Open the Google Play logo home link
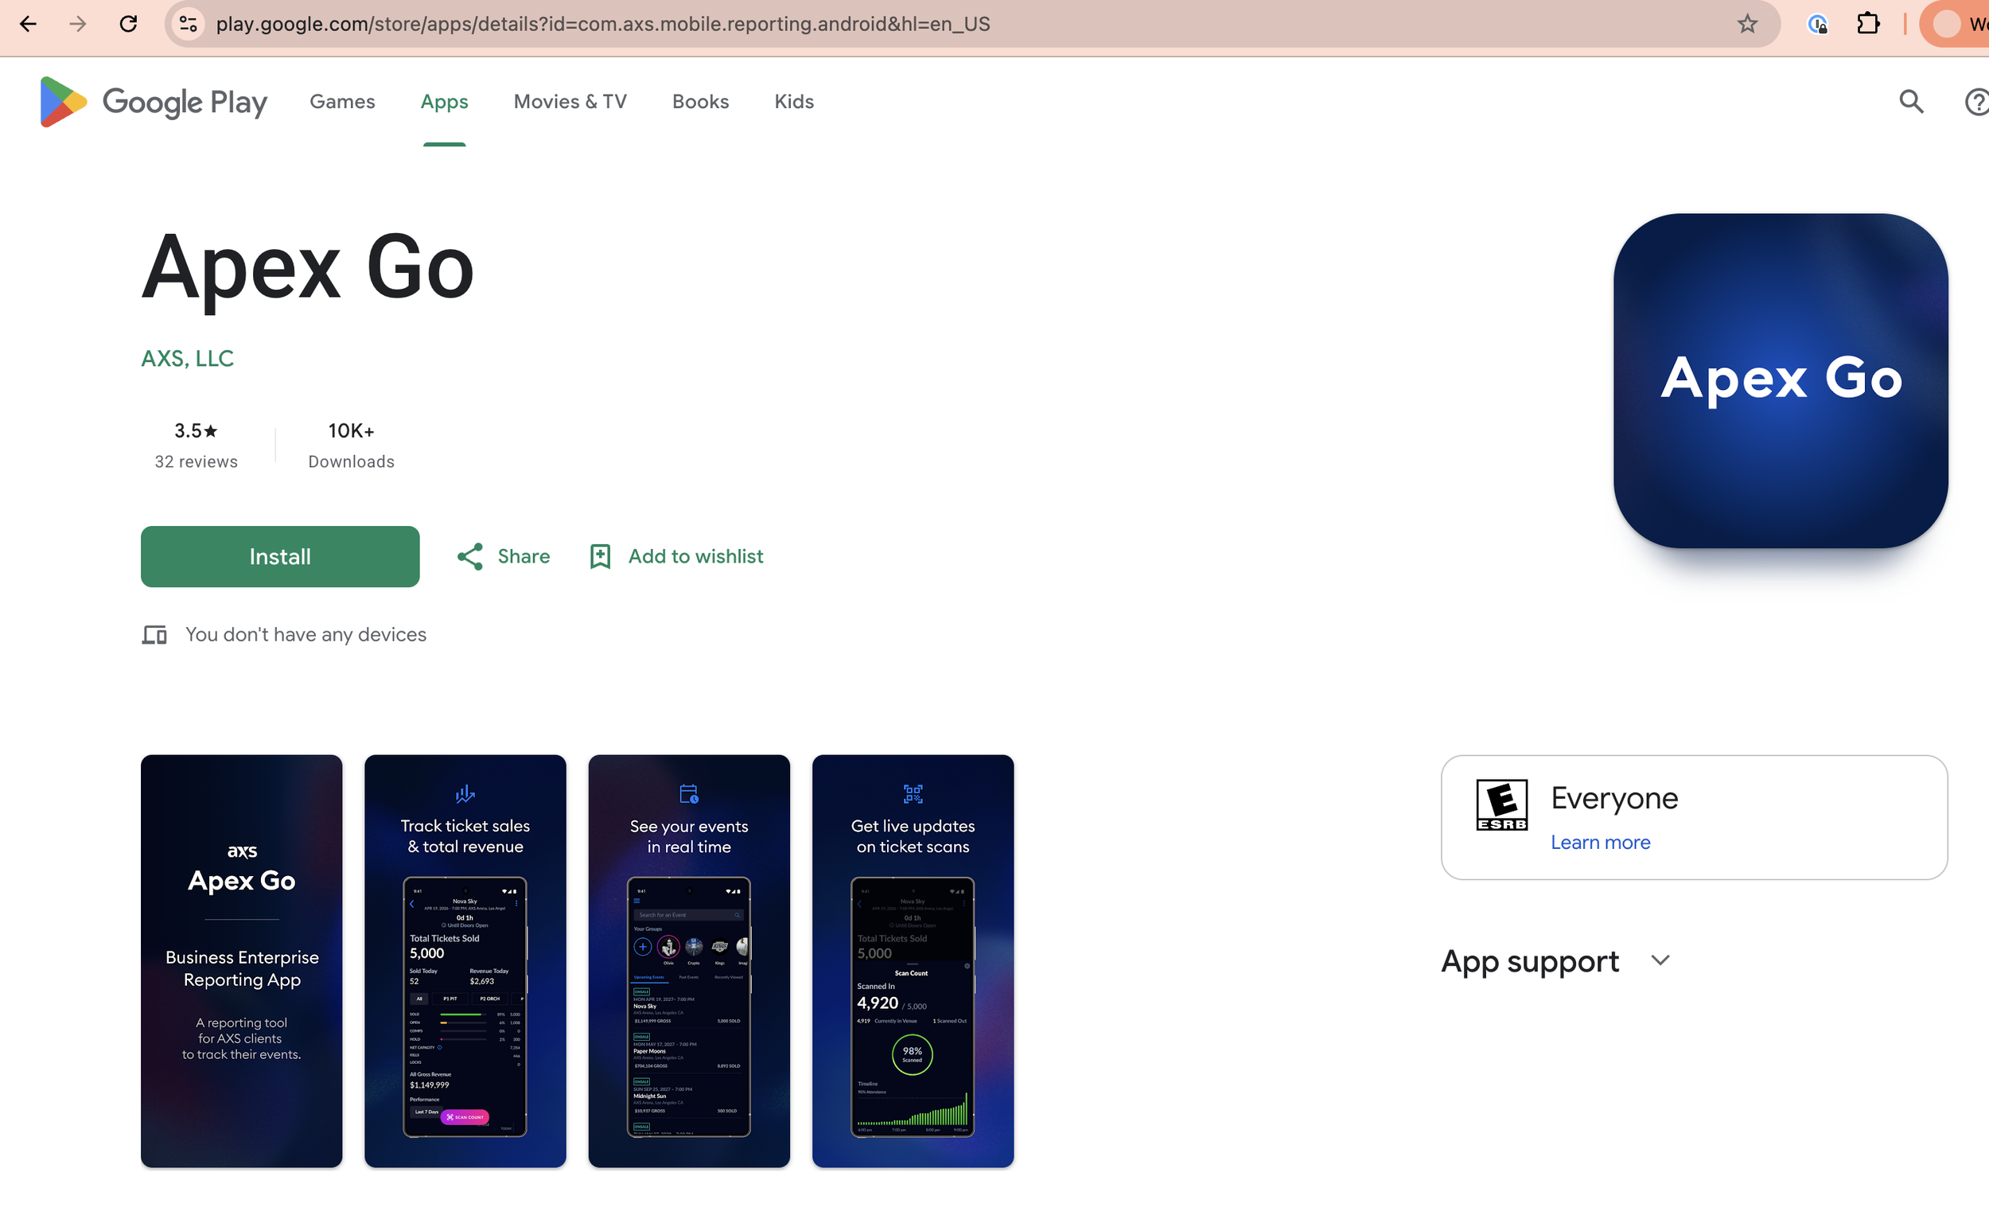1989x1211 pixels. (x=154, y=102)
